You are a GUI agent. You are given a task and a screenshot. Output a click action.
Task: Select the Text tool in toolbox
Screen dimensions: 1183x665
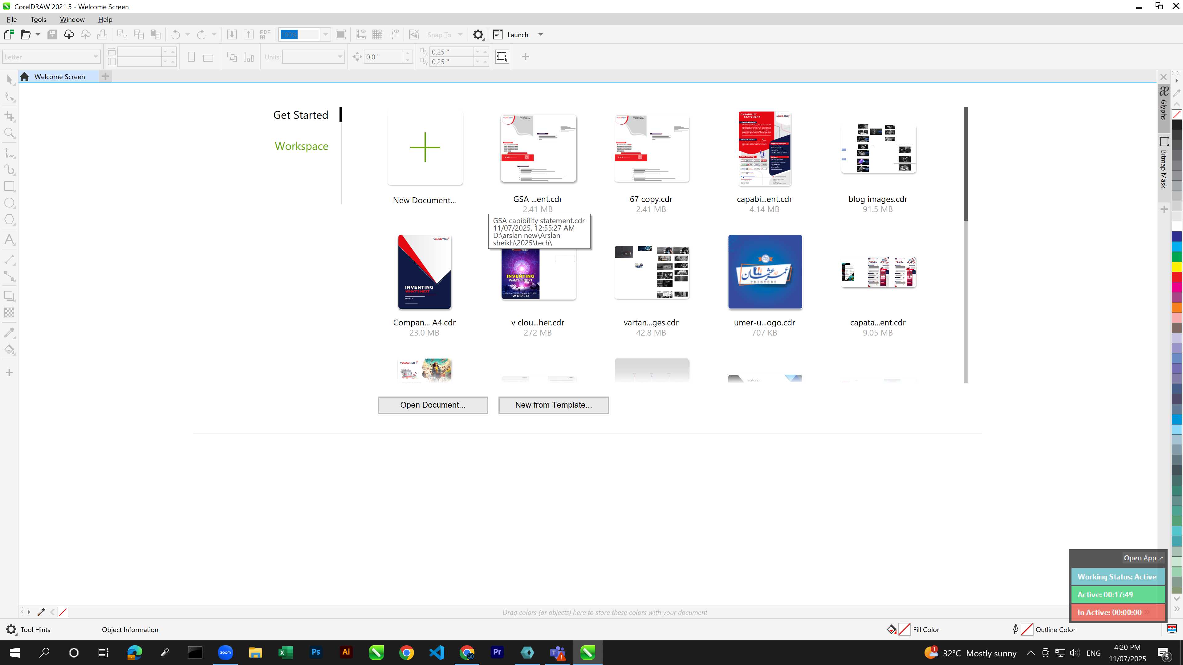(10, 240)
